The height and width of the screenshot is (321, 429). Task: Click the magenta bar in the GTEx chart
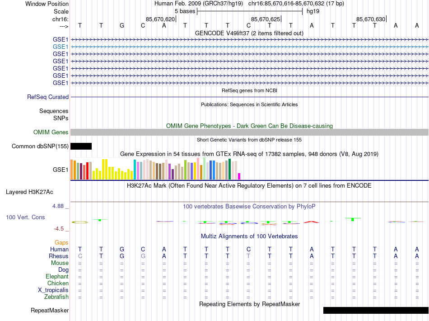point(239,176)
